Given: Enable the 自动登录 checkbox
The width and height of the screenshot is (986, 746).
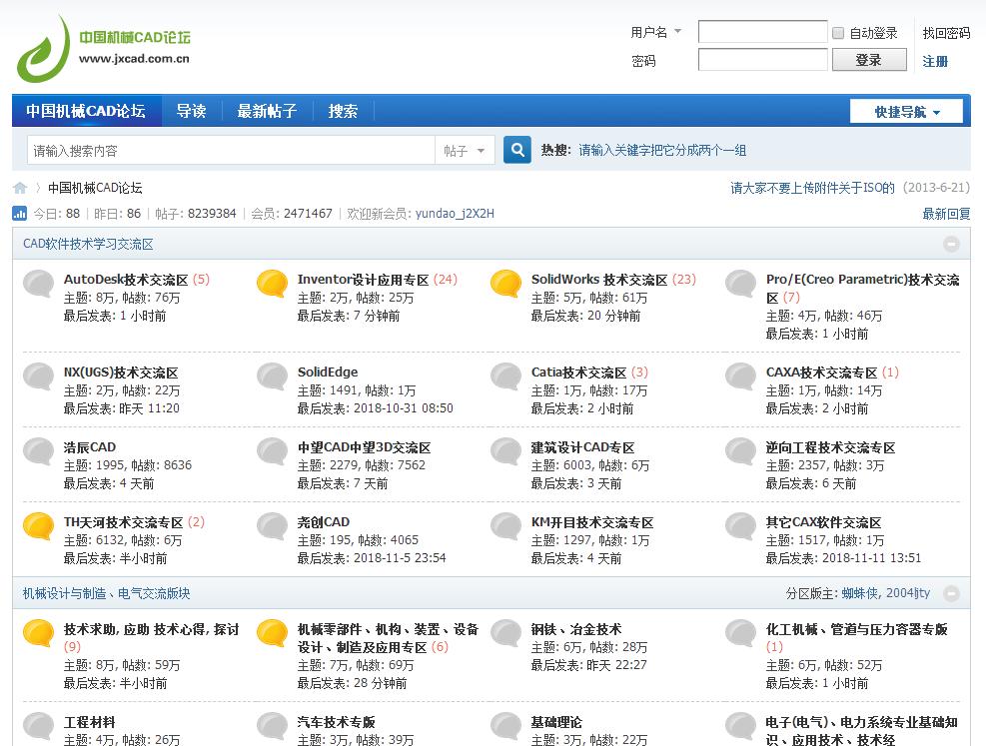Looking at the screenshot, I should click(x=837, y=32).
